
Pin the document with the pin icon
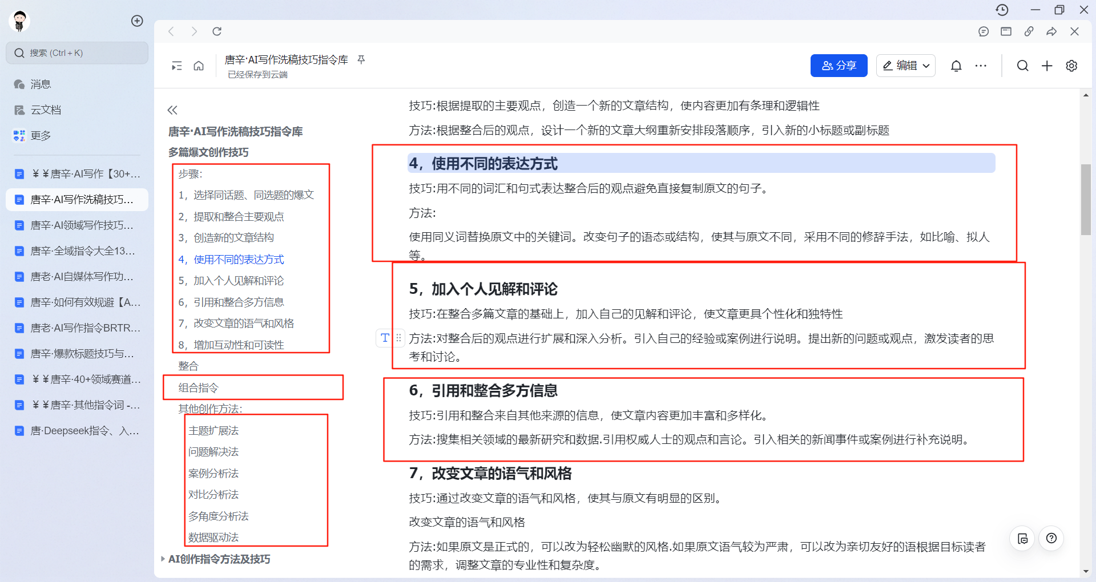point(361,59)
